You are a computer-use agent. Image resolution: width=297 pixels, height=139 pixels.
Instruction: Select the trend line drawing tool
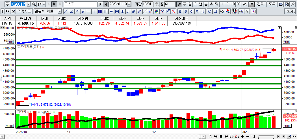click(x=66, y=11)
